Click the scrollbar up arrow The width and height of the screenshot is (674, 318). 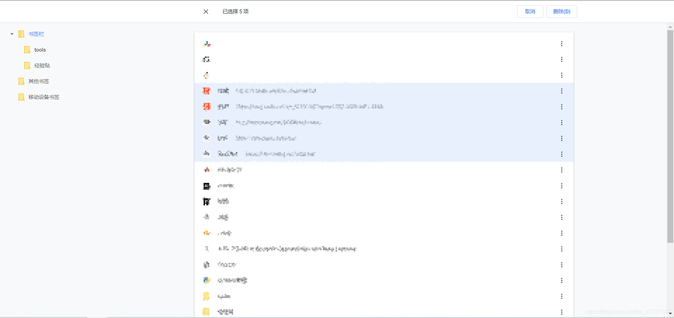(x=670, y=27)
